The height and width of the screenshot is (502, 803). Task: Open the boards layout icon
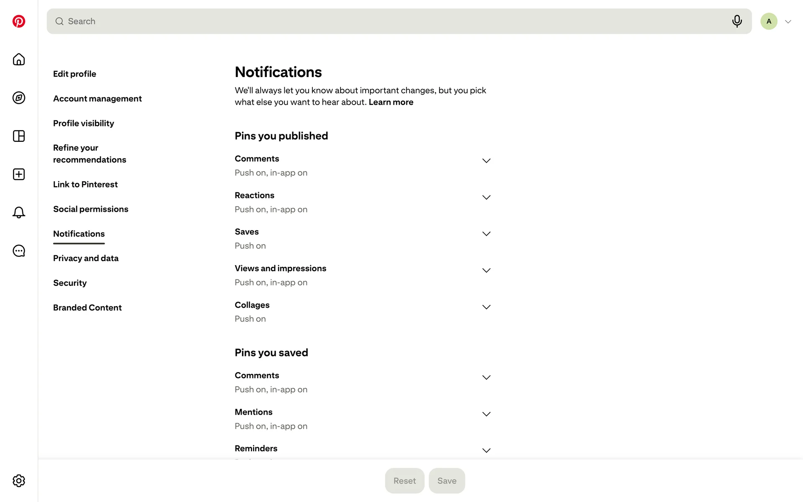point(19,136)
